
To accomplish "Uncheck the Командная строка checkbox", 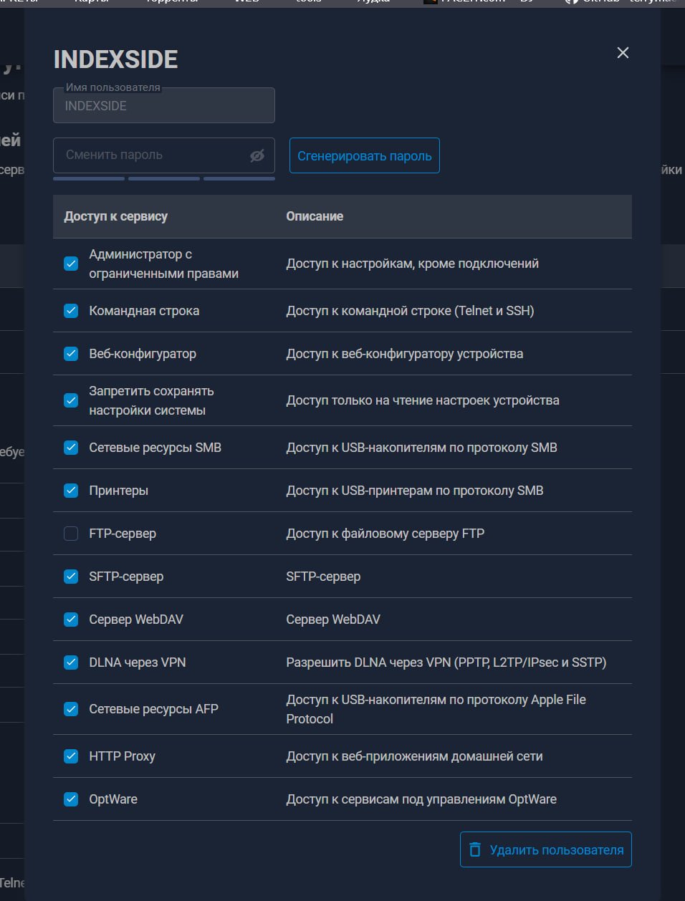I will 71,311.
